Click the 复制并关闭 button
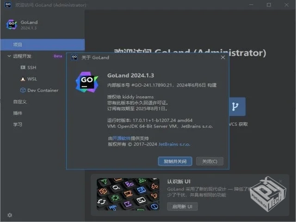 [175, 161]
